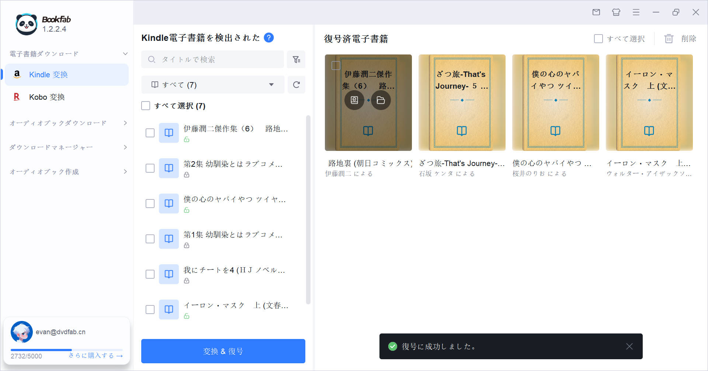Image resolution: width=708 pixels, height=371 pixels.
Task: Click the 削除 trash icon
Action: coord(669,38)
